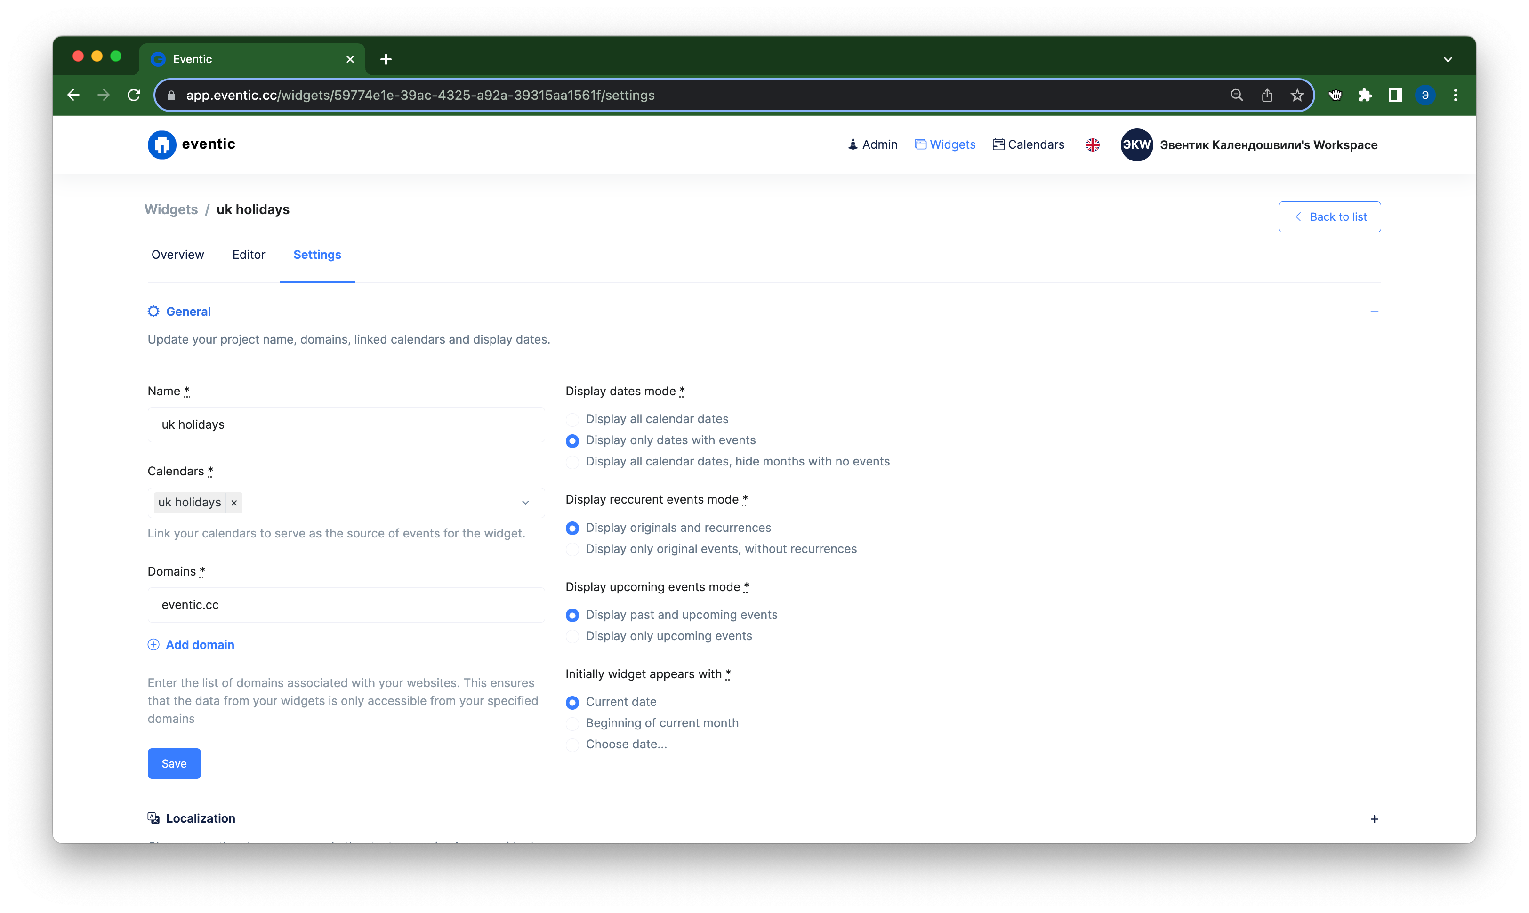Select hide months with no events option

tap(572, 462)
